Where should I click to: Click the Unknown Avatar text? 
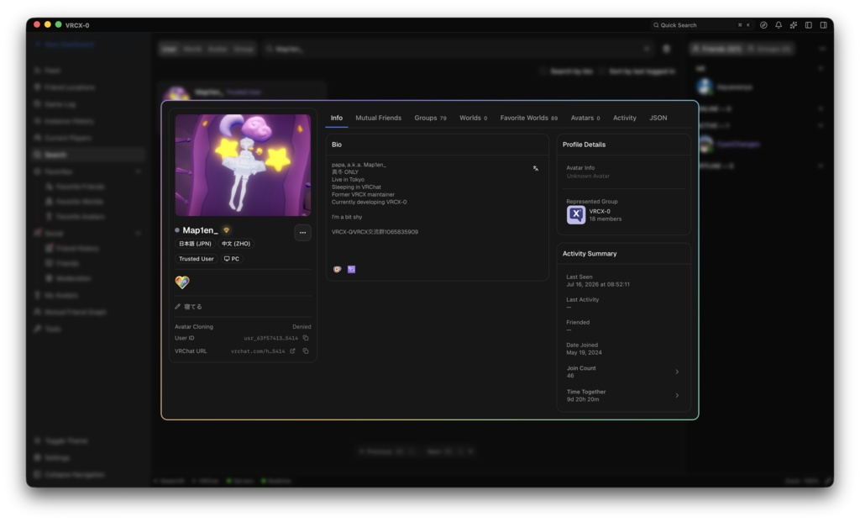pos(588,177)
